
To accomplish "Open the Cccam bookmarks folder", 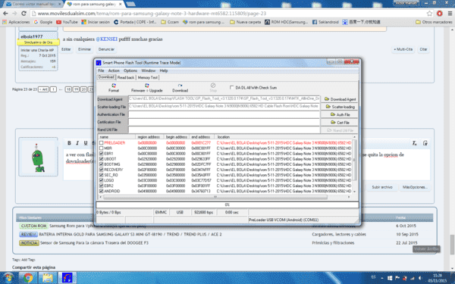I will [x=170, y=22].
